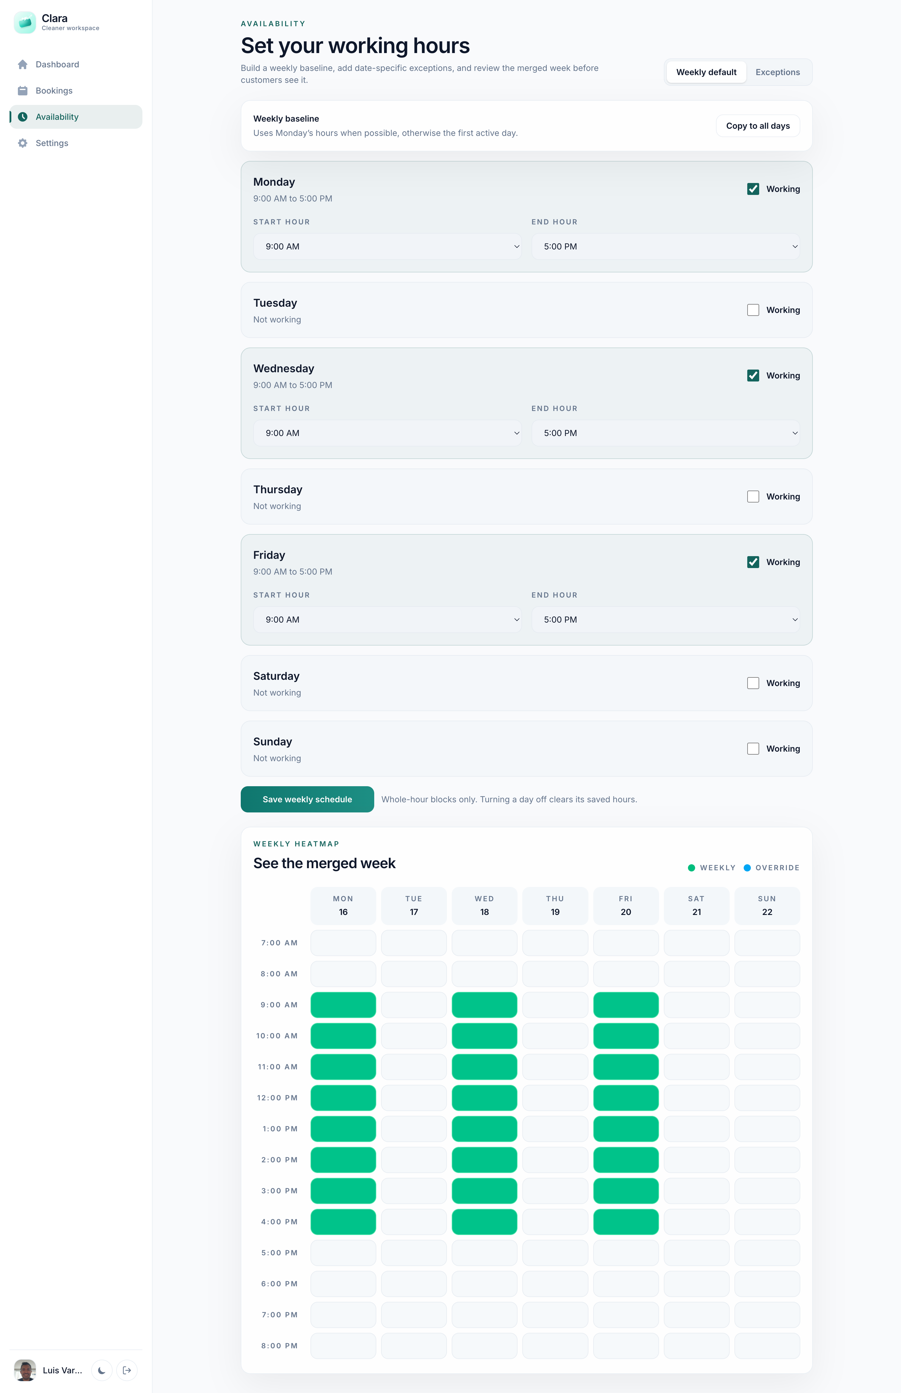This screenshot has width=901, height=1393.
Task: Open the Wednesday end hour dropdown
Action: coord(665,433)
